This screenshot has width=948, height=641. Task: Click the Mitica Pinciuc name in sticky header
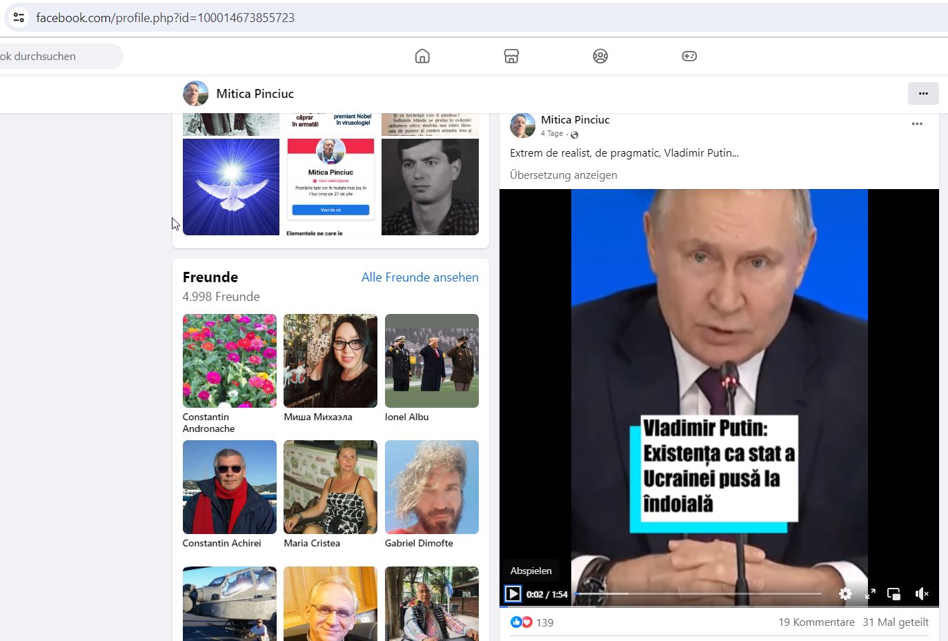(x=255, y=93)
